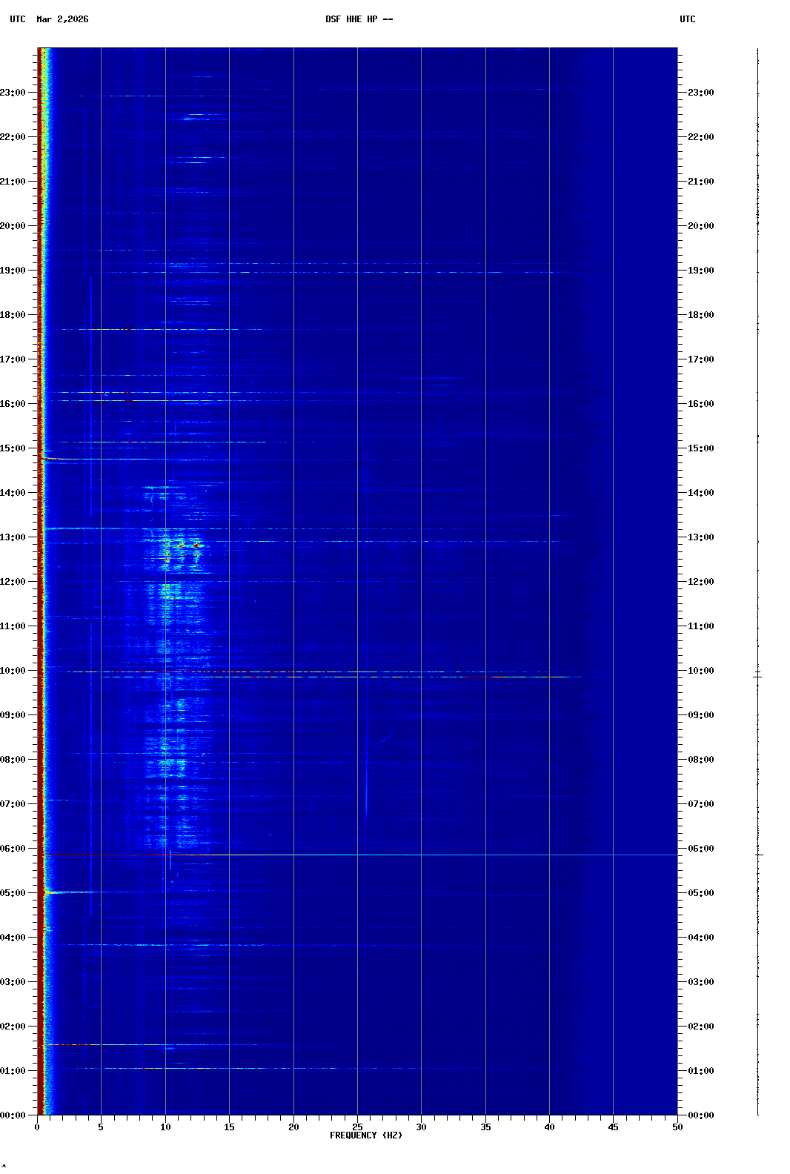Select the 'Mar 2,2026' date text
The width and height of the screenshot is (790, 1174).
tap(62, 19)
